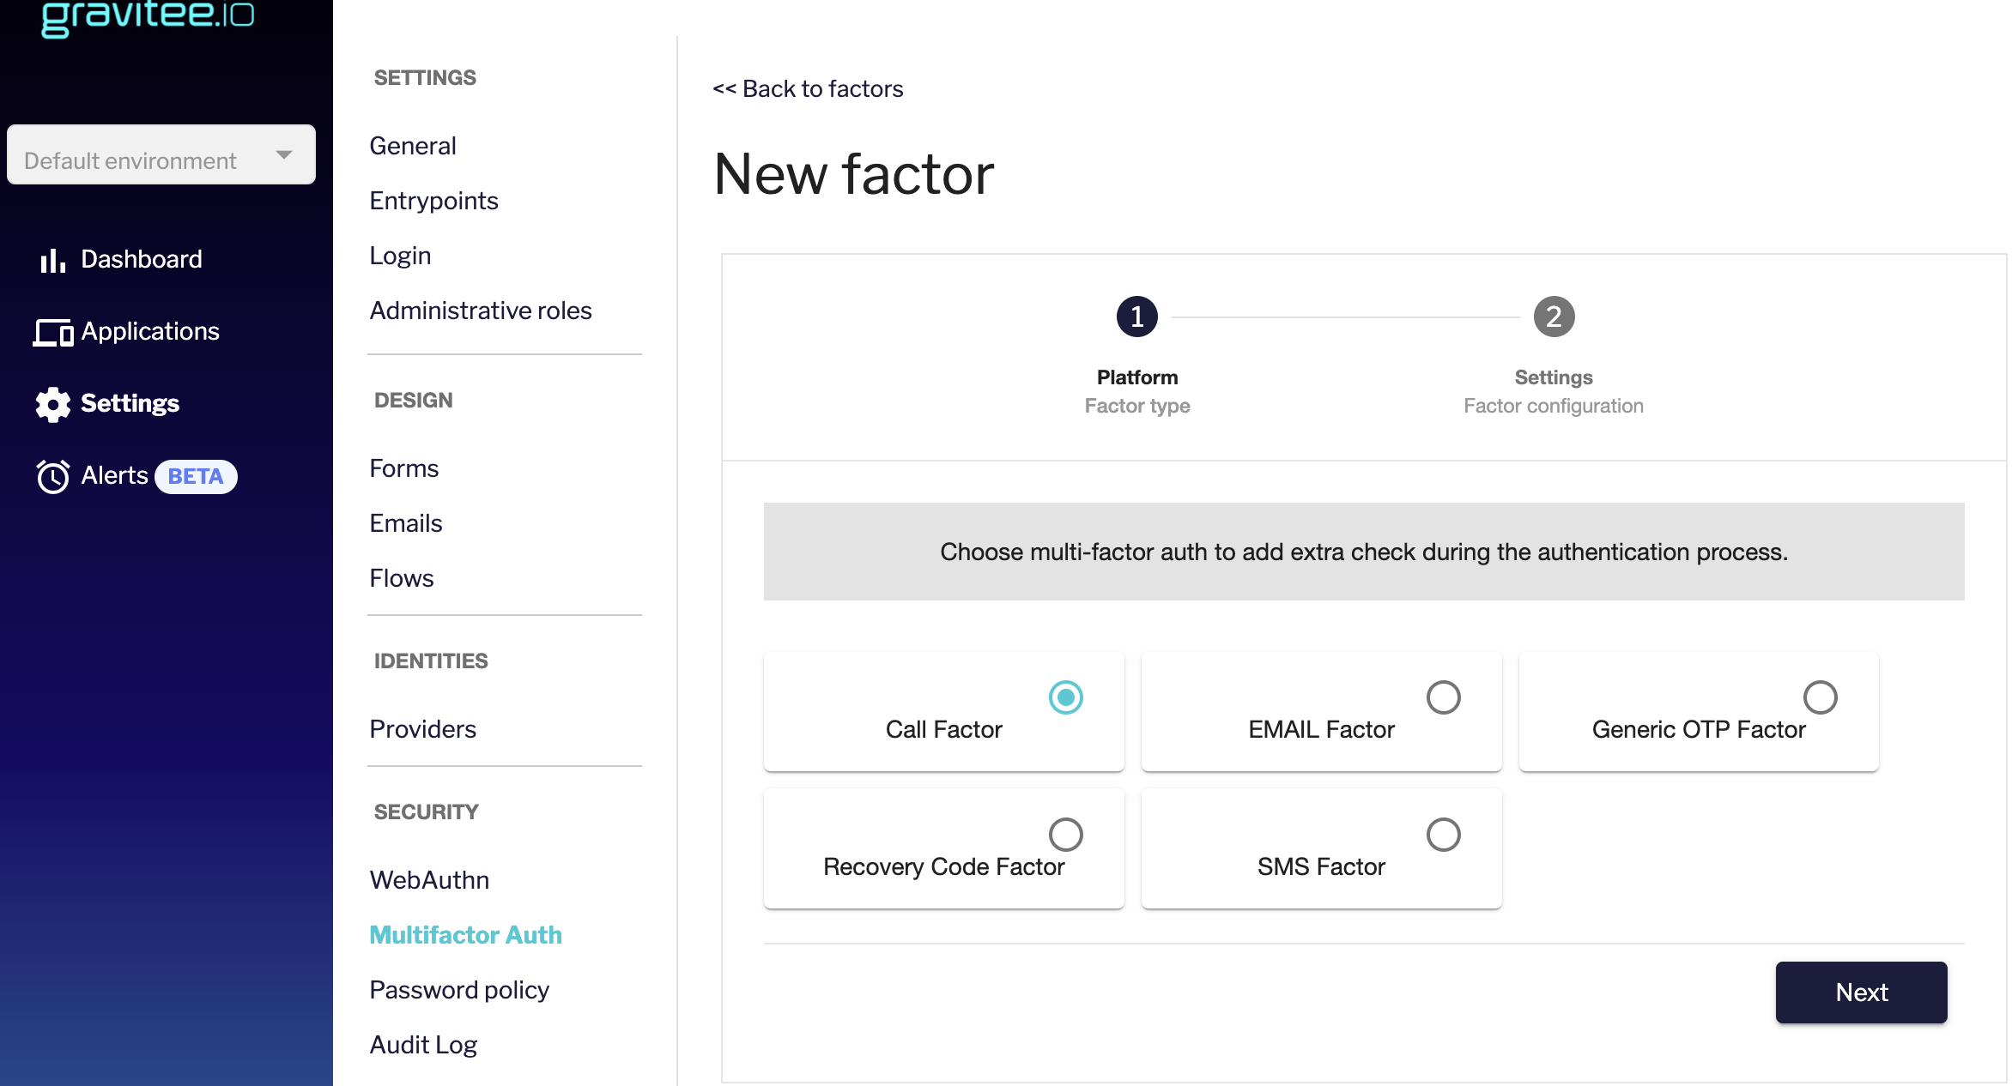This screenshot has width=2012, height=1086.
Task: Click the Call Factor card
Action: point(943,712)
